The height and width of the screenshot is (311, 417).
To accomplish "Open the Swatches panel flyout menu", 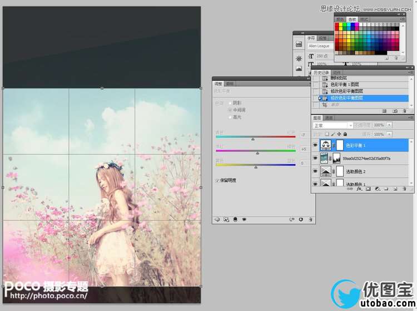I will pos(403,19).
